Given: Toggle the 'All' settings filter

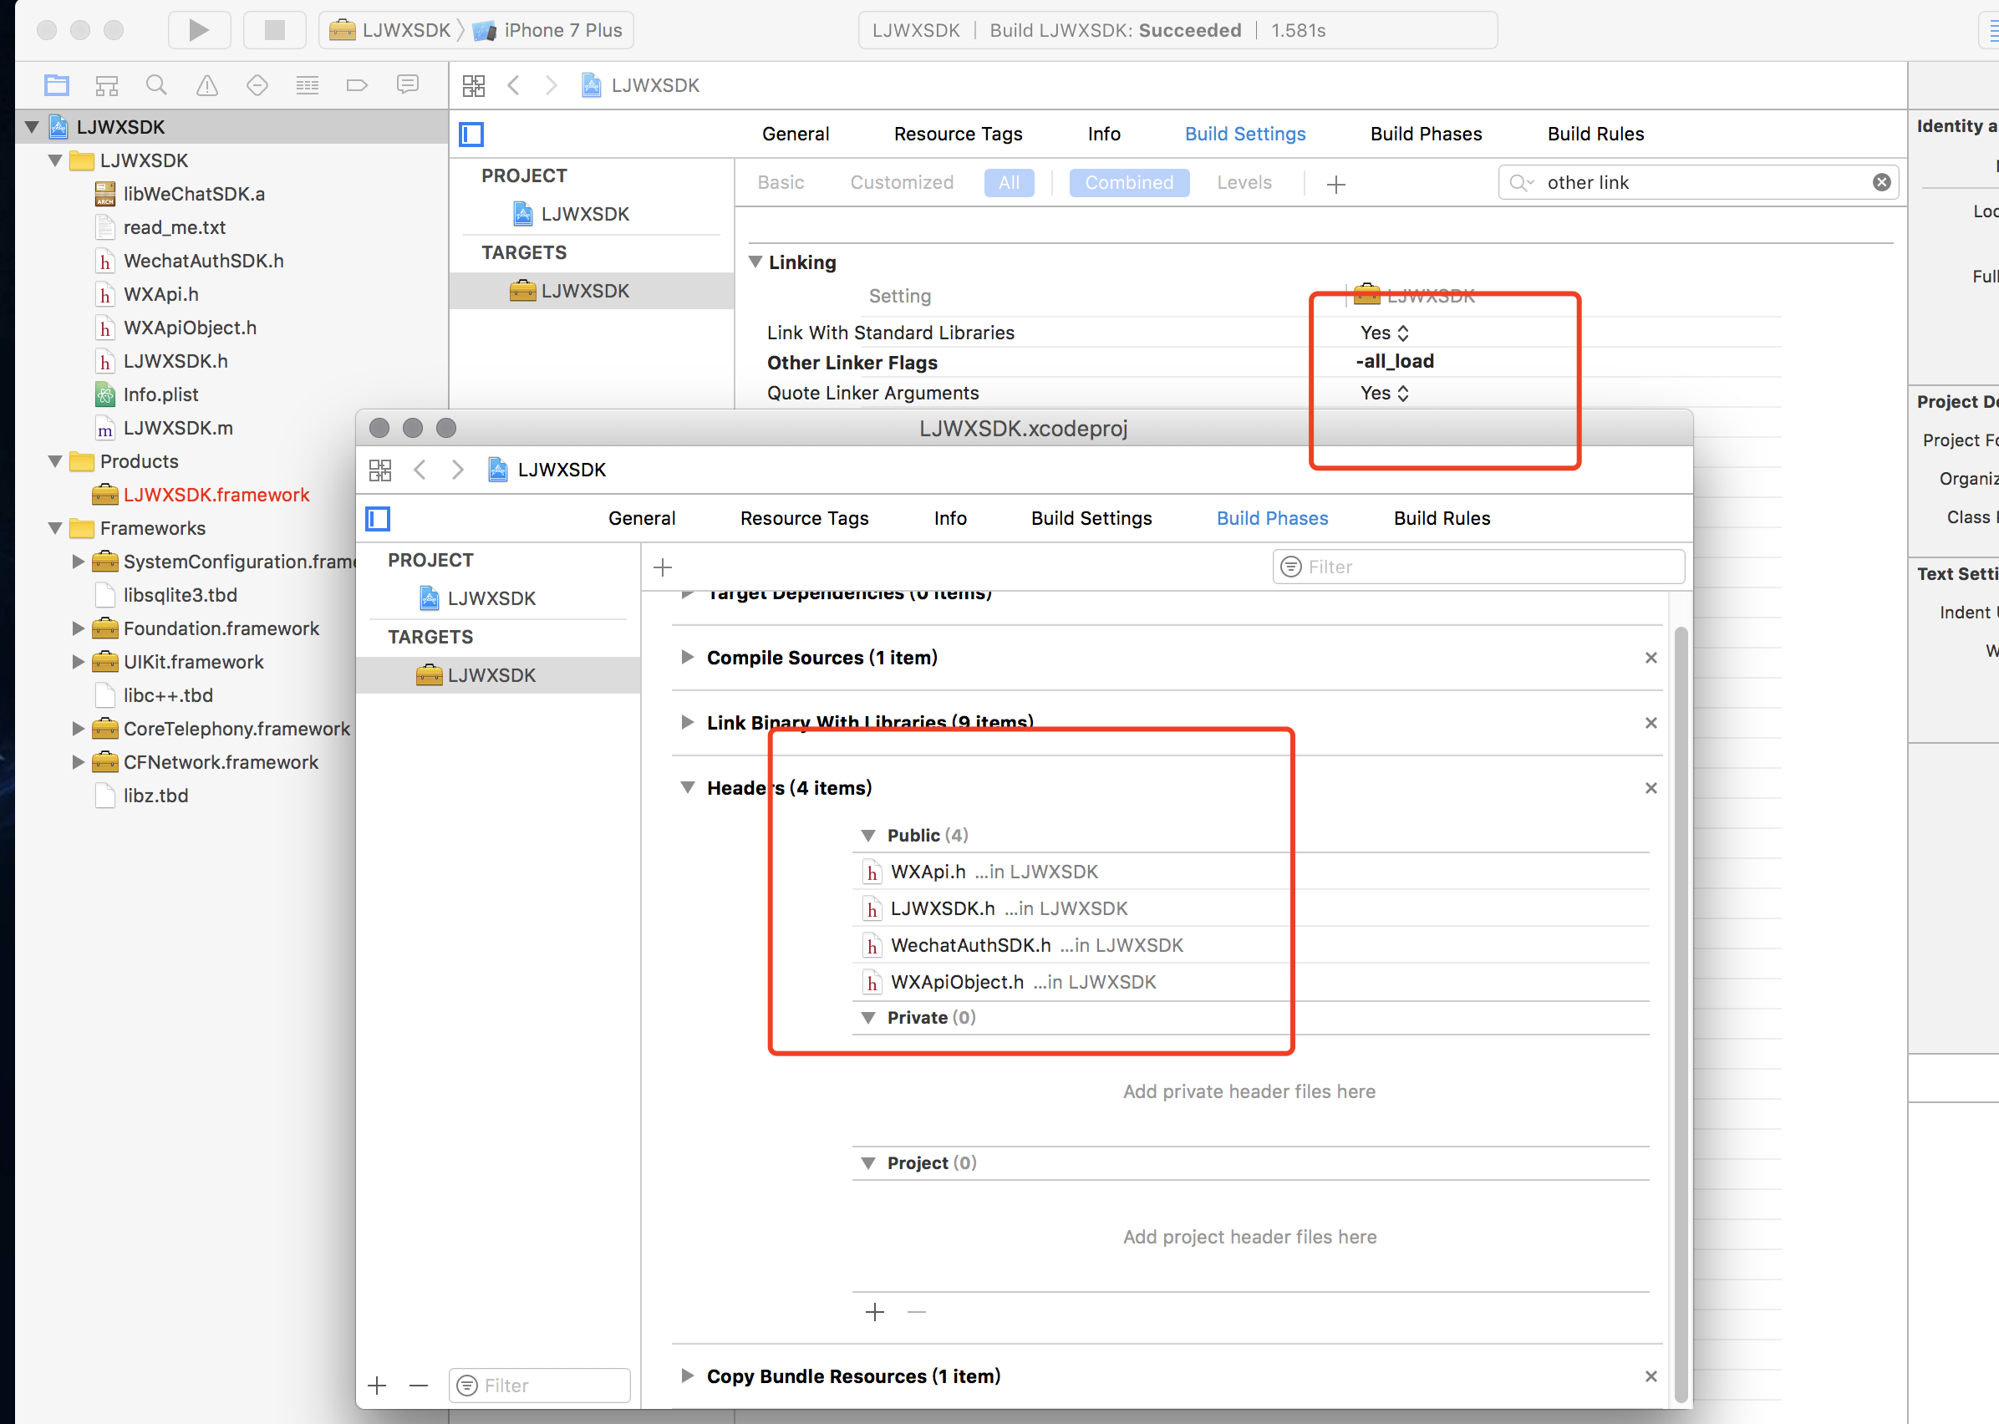Looking at the screenshot, I should coord(1008,182).
